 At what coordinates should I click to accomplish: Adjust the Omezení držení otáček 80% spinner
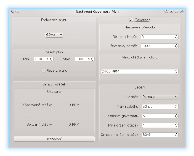tap(177, 135)
